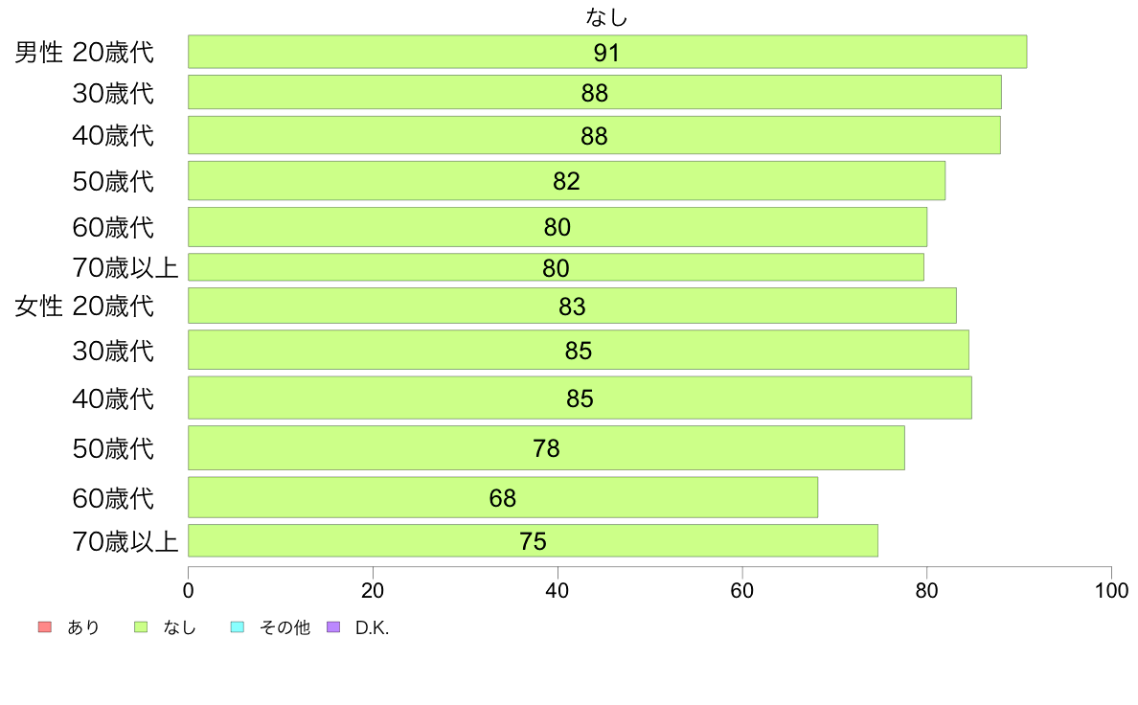
Task: Click the 40 tick label on x-axis
Action: point(558,590)
